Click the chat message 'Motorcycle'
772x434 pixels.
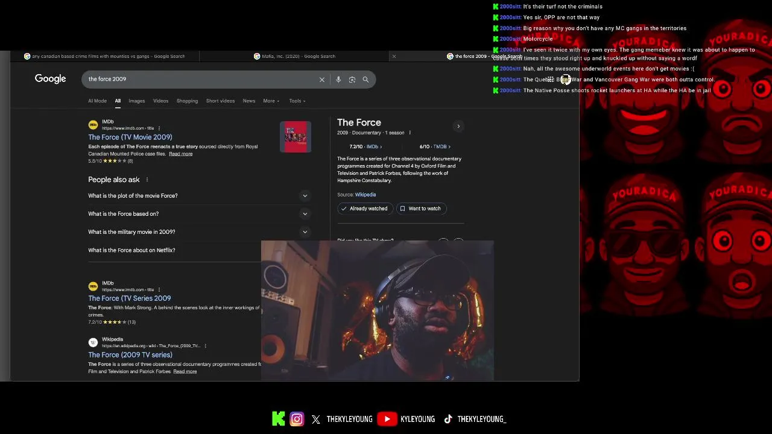(x=538, y=39)
